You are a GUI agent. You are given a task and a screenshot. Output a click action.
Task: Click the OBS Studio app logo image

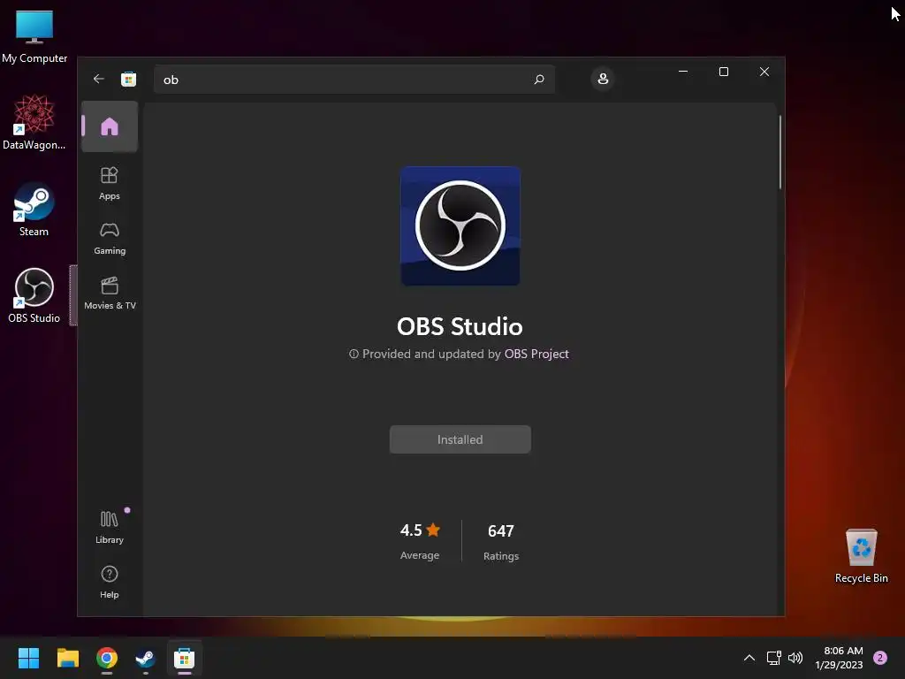click(460, 225)
